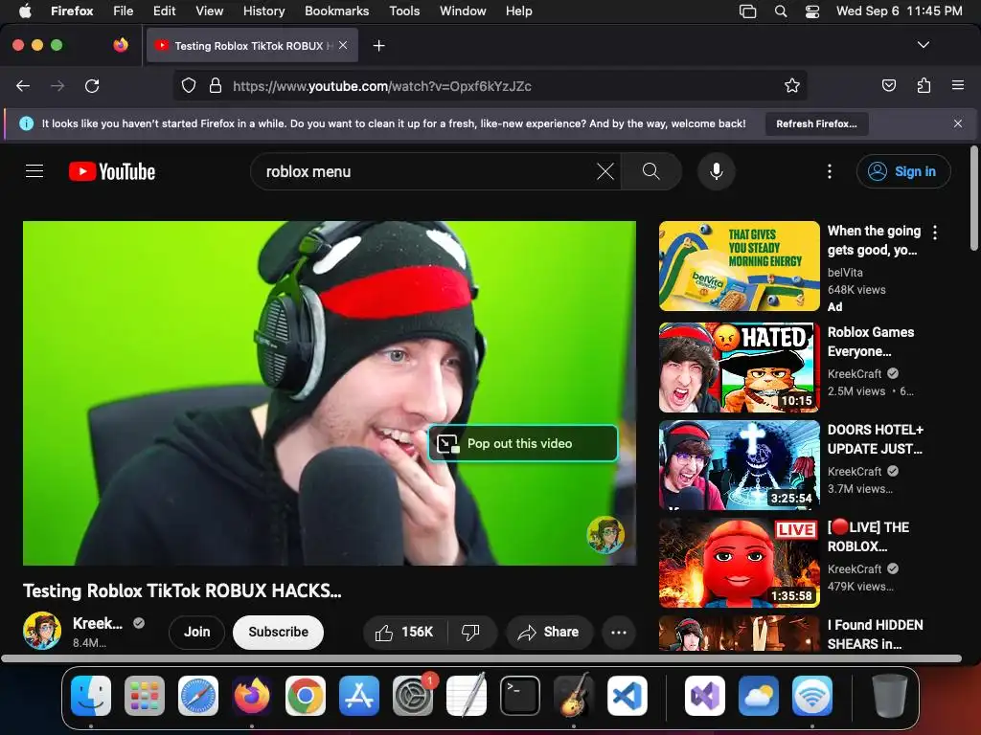This screenshot has width=981, height=735.
Task: Open I Found HIDDEN SHEARS thumbnail
Action: tap(739, 634)
